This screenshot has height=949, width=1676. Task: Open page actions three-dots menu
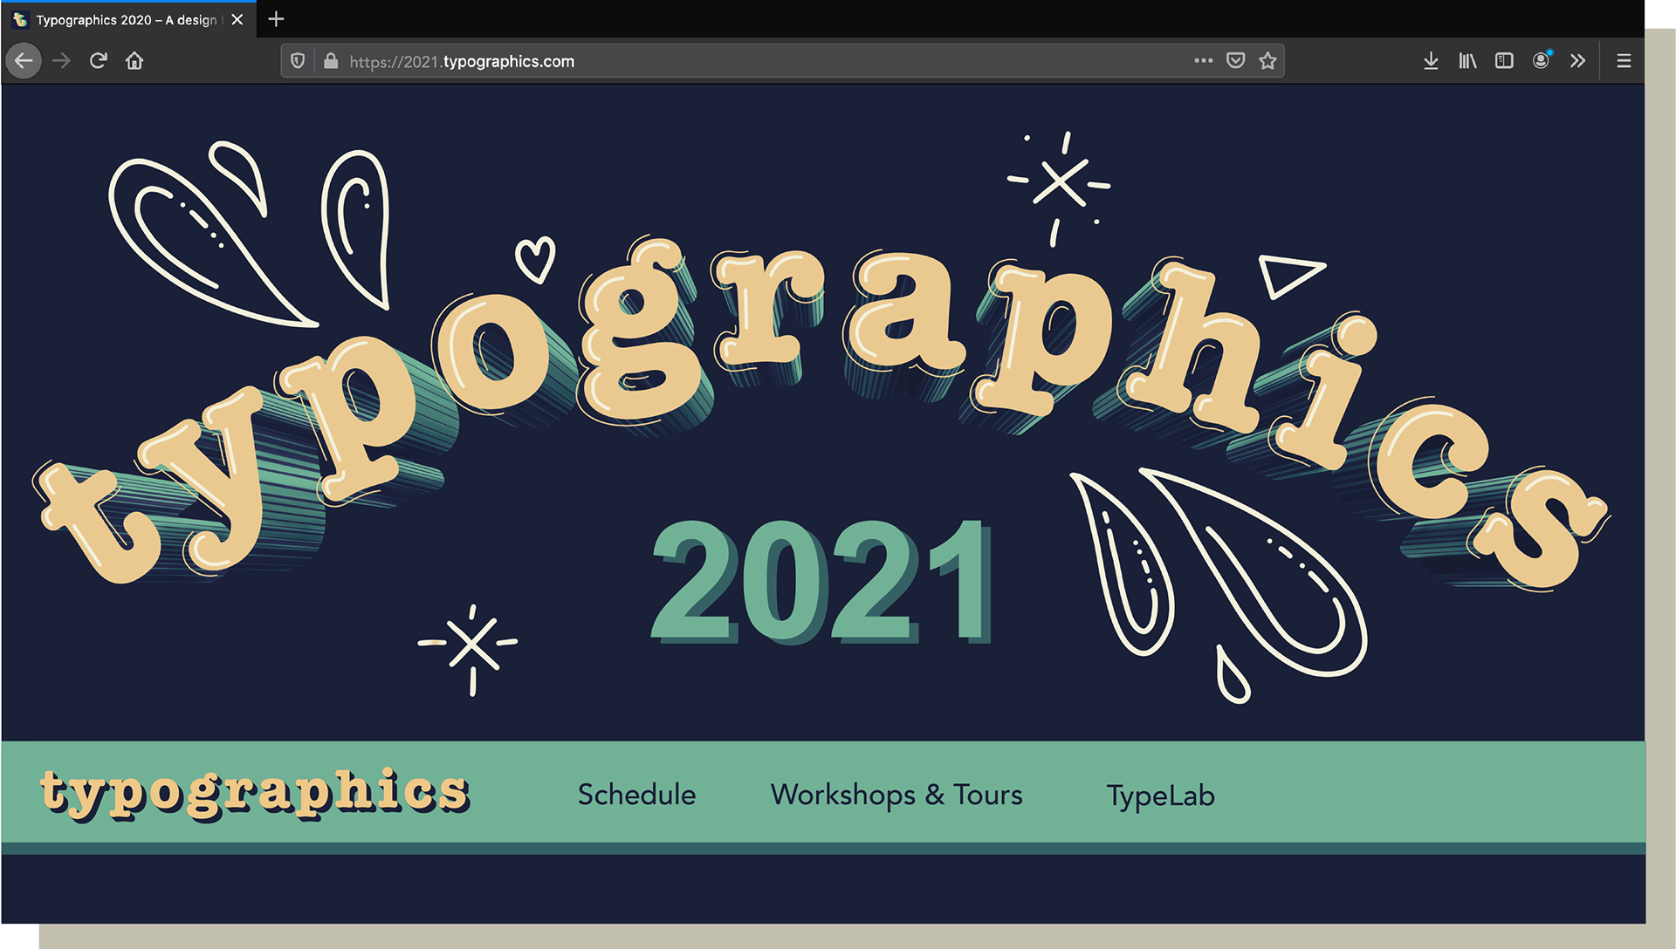pos(1203,61)
